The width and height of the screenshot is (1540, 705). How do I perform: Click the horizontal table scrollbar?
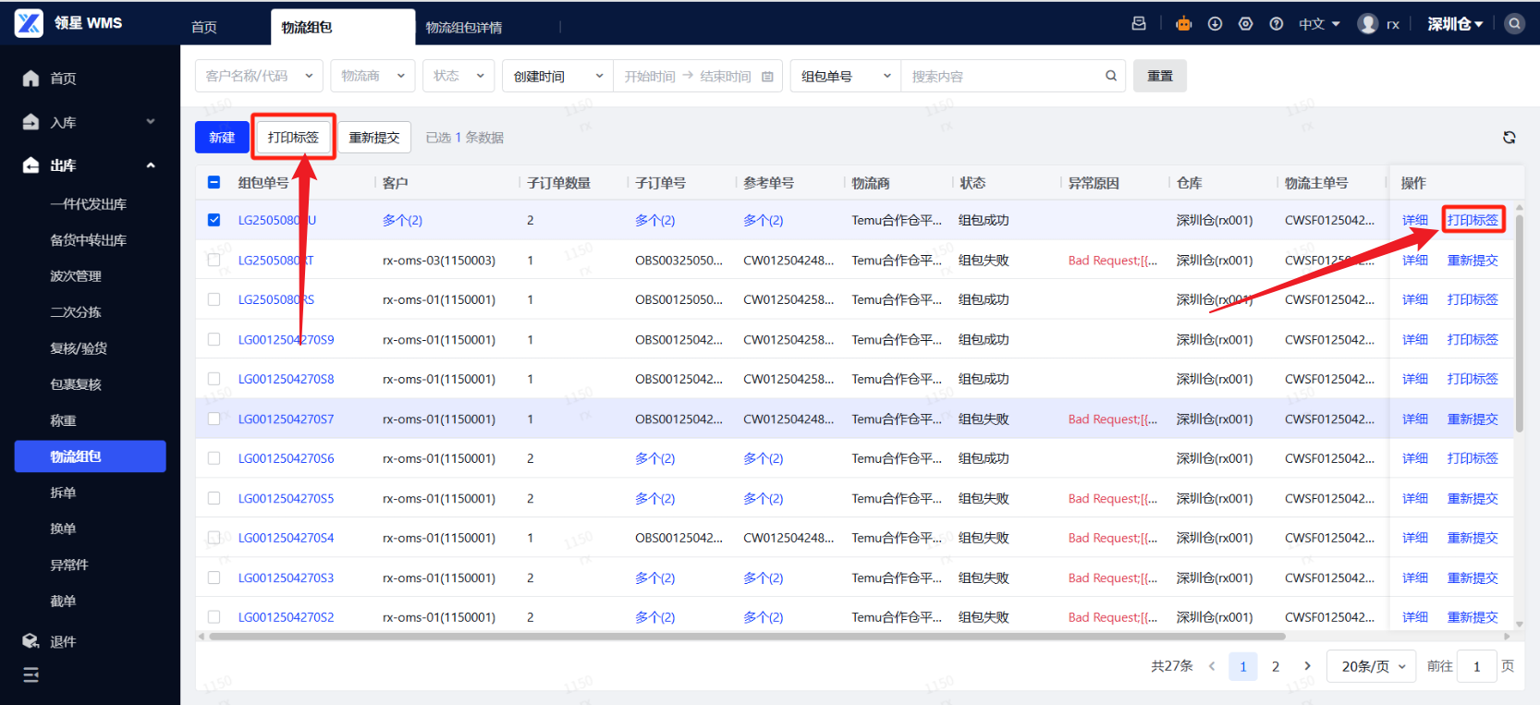pyautogui.click(x=747, y=637)
